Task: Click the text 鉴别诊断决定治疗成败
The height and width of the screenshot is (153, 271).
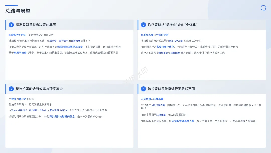Action: coord(41,35)
